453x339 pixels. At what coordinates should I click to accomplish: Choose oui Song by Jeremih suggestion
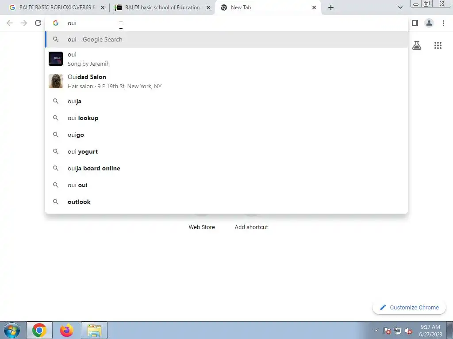click(x=226, y=59)
